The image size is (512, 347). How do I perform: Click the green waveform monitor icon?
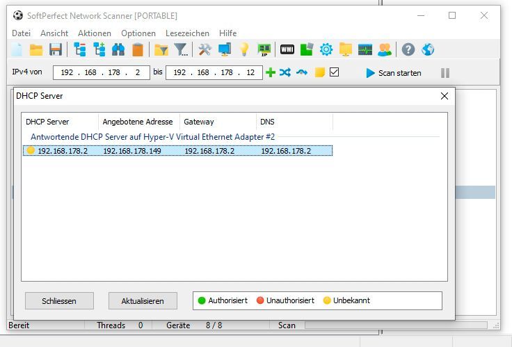click(365, 49)
